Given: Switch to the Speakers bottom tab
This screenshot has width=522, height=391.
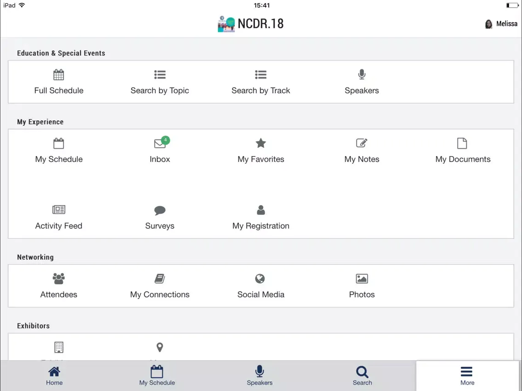Looking at the screenshot, I should (x=260, y=376).
